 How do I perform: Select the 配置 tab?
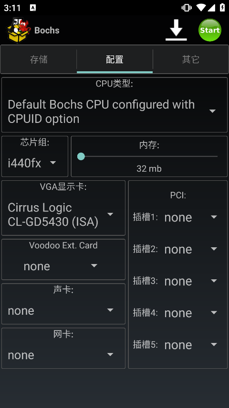[114, 60]
